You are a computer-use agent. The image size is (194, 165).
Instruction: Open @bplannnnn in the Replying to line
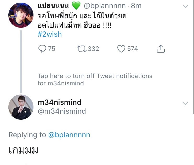click(x=69, y=135)
